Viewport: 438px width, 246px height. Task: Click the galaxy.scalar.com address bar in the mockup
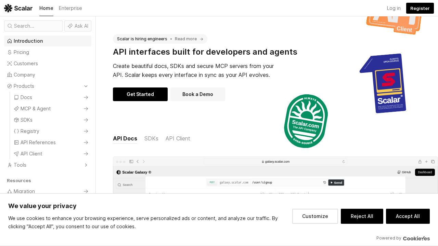point(275,162)
